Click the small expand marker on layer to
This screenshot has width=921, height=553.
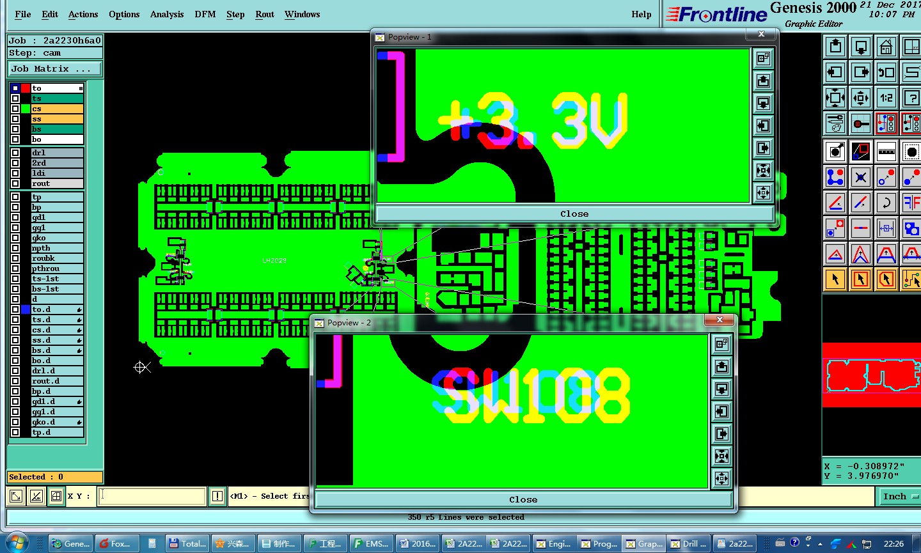(x=81, y=88)
